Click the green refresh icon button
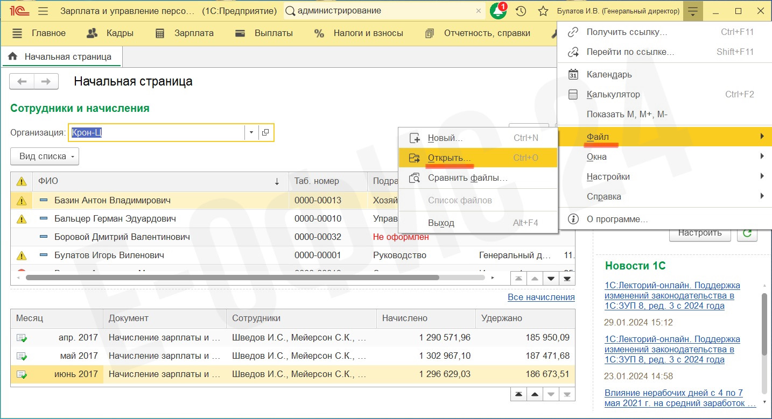This screenshot has height=419, width=772. tap(747, 233)
